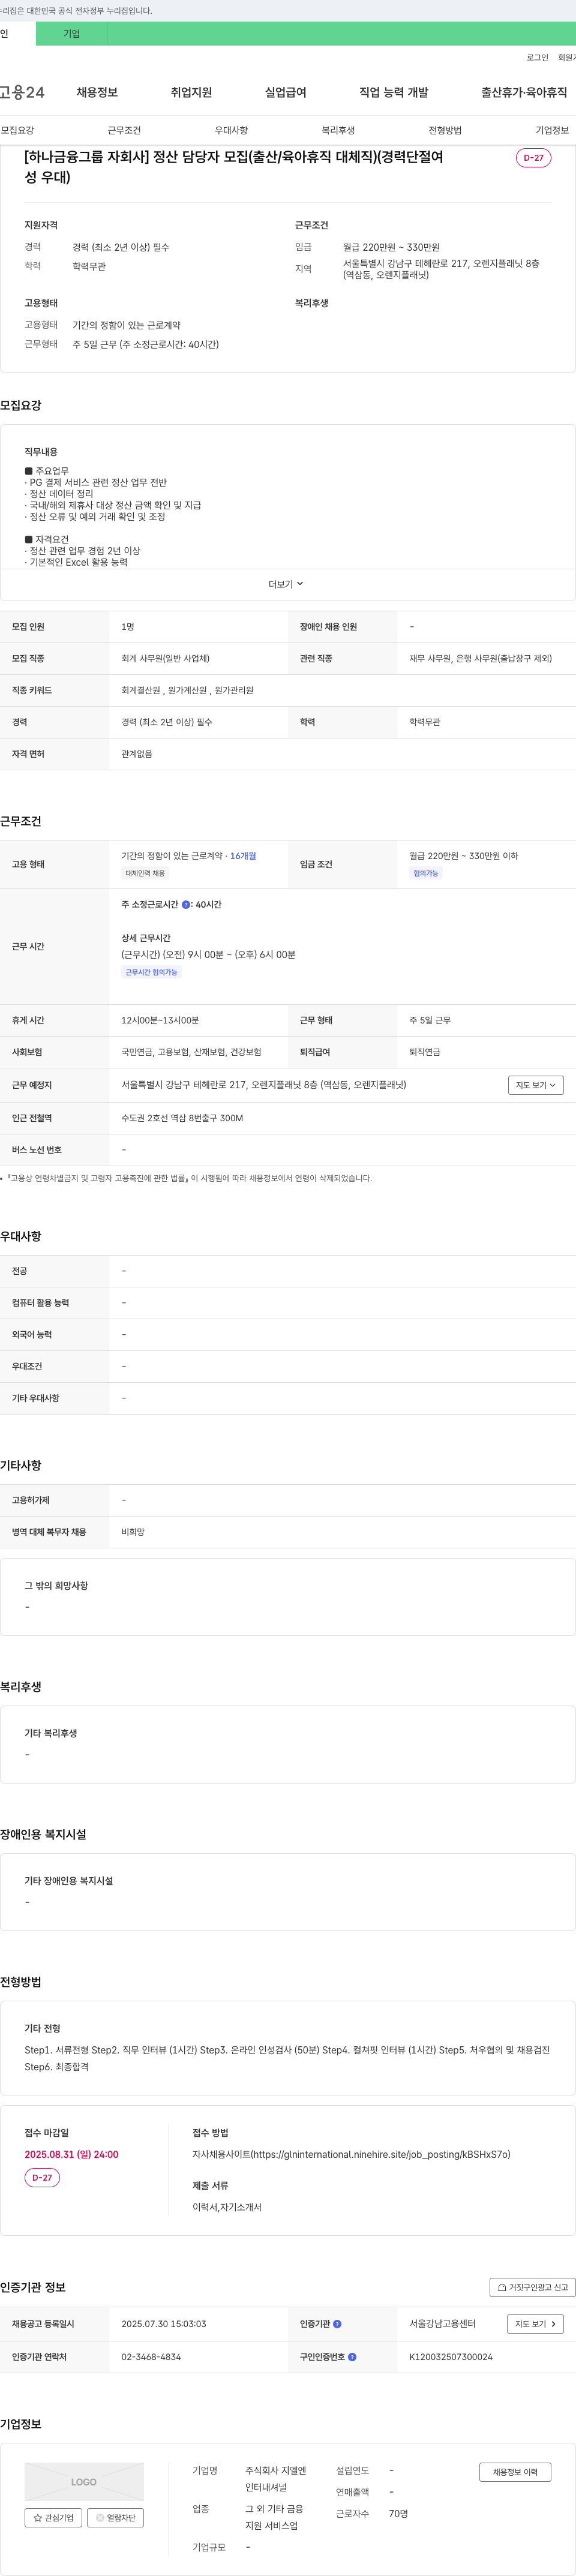This screenshot has width=576, height=2576.
Task: Click the 주 소정근로시간 help icon
Action: [x=186, y=905]
